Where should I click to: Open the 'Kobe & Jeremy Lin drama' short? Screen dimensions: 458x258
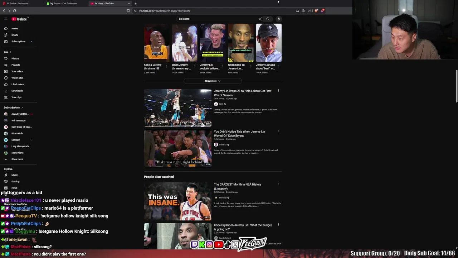click(156, 43)
